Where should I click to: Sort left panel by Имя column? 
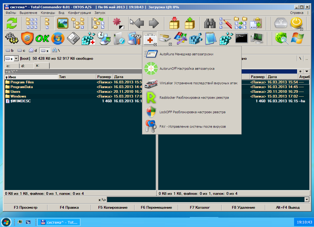pyautogui.click(x=31, y=77)
